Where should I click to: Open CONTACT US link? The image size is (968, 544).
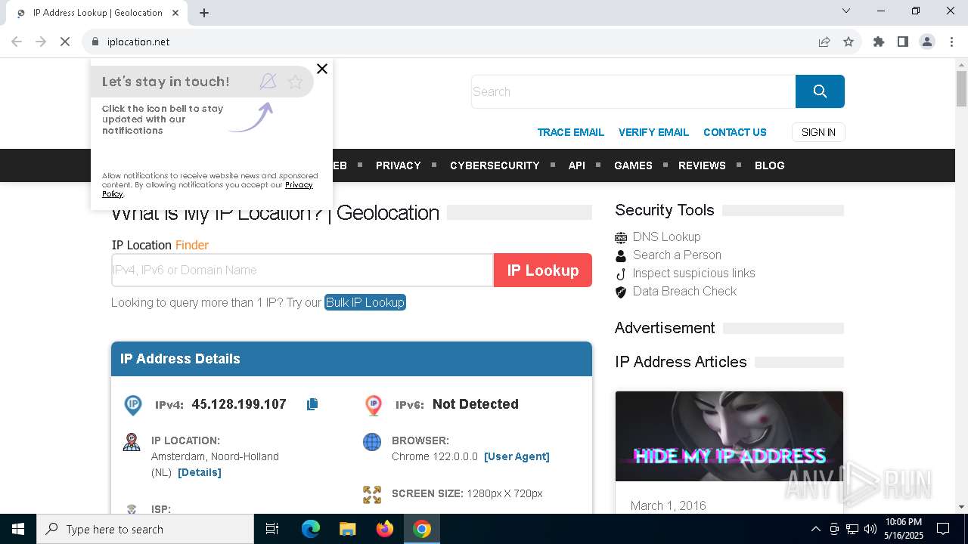click(x=735, y=132)
